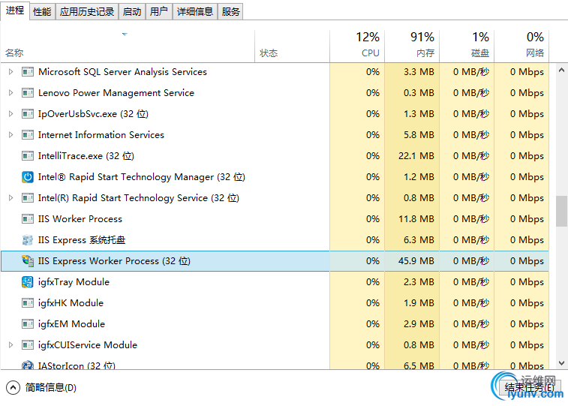Switch to the 性能 tab
The width and height of the screenshot is (568, 406).
[x=42, y=11]
